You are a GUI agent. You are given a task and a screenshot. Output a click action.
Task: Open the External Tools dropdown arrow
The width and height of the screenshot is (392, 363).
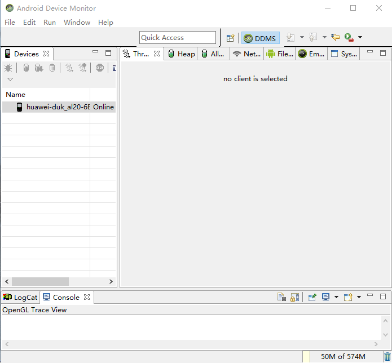[360, 37]
